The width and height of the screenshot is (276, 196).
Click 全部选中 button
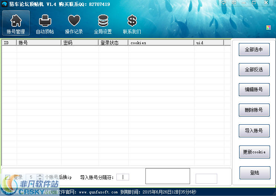point(254,49)
